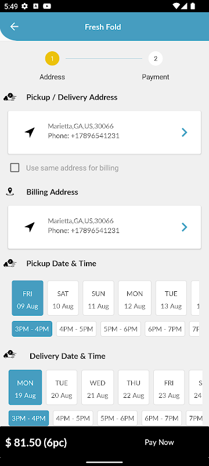Choose TUE 20 Aug delivery date
The height and width of the screenshot is (466, 209).
(x=62, y=387)
